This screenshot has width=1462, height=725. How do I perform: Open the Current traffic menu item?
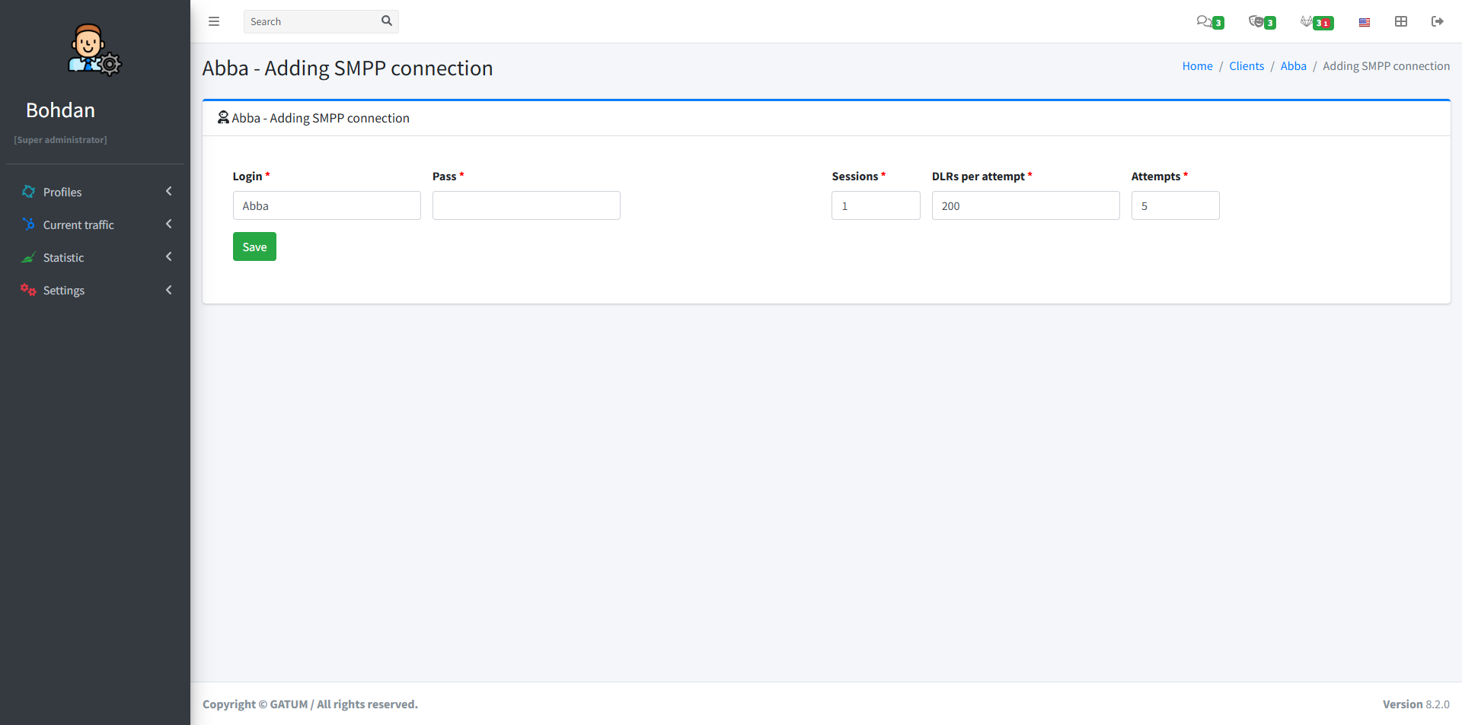point(78,224)
